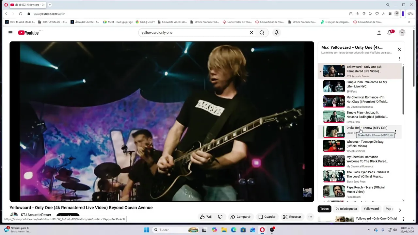418x235 pixels.
Task: Open the Opera send/flow arrow icon
Action: [x=370, y=14]
